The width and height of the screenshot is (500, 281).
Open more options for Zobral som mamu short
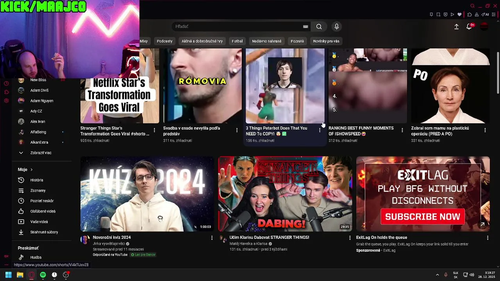point(485,130)
